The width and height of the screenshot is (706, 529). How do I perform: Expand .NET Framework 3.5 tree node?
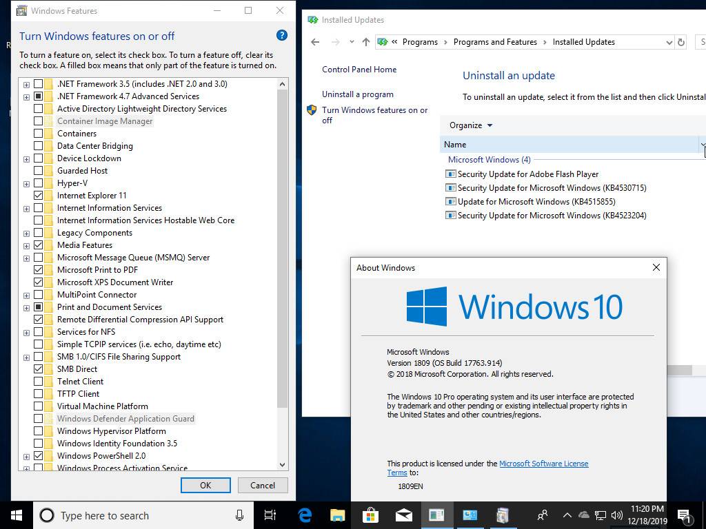(27, 85)
